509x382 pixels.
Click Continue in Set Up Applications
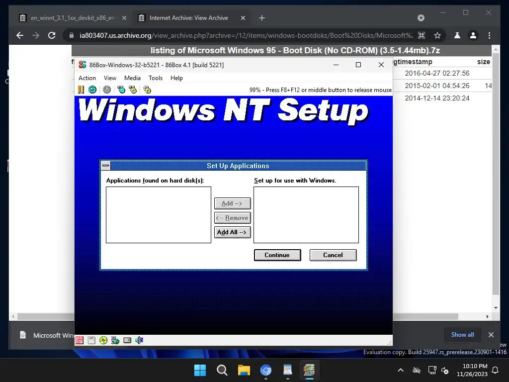point(277,255)
